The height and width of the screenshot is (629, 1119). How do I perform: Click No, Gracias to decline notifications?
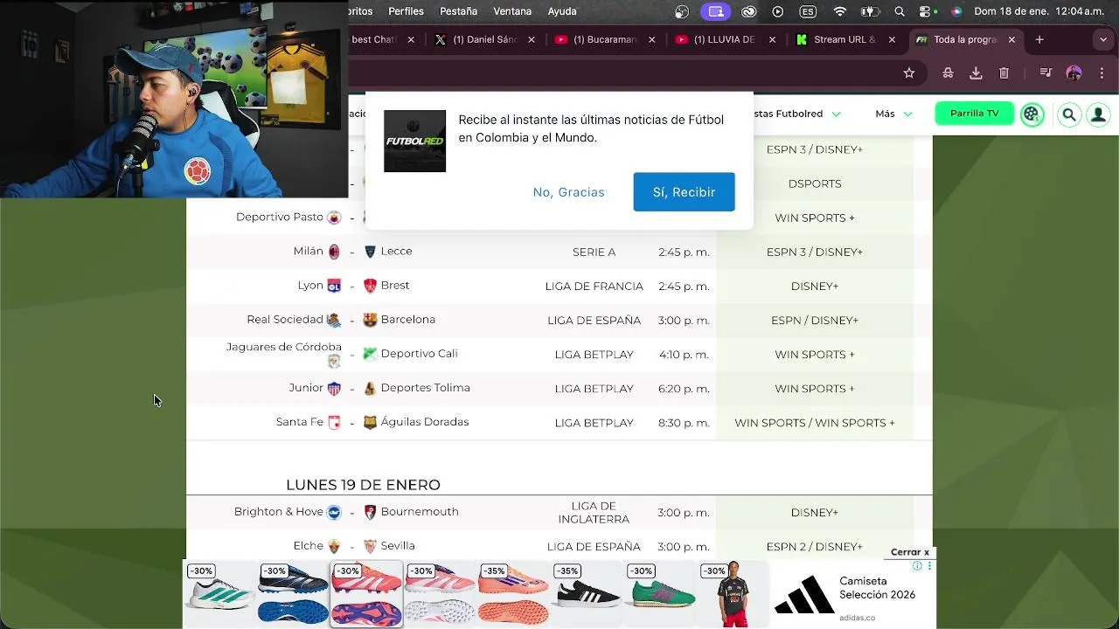click(568, 192)
